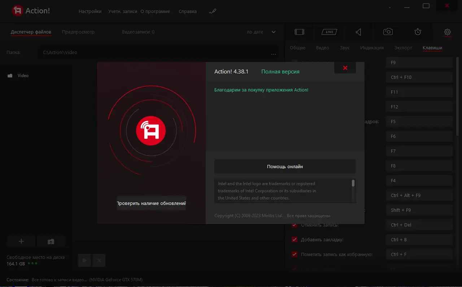The width and height of the screenshot is (462, 287).
Task: Uncheck the Добавить закладку checkbox
Action: (295, 240)
